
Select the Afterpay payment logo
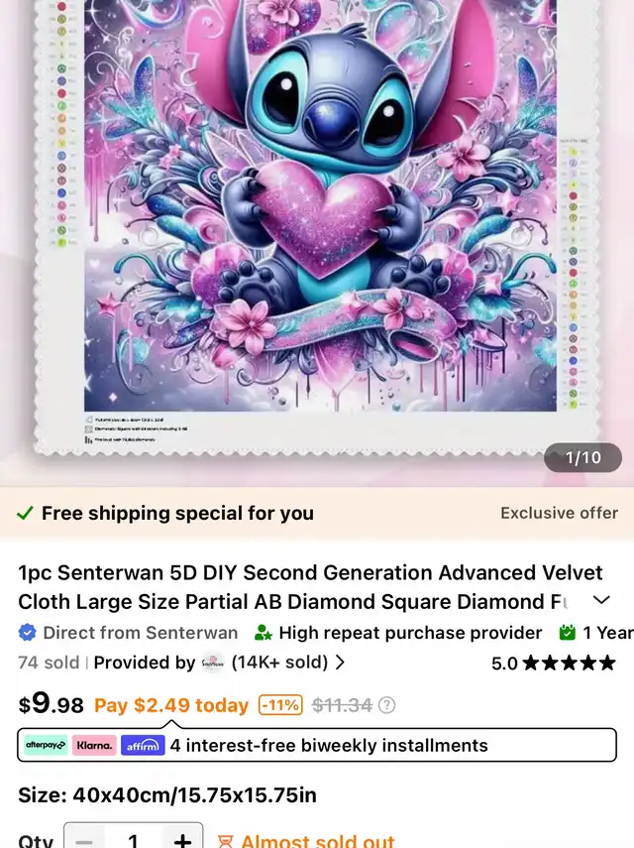(46, 745)
